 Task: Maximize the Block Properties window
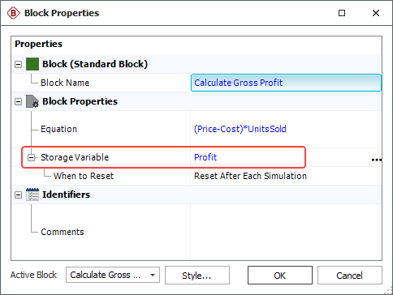[342, 13]
